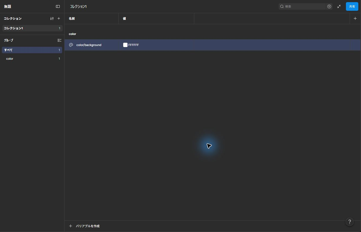Image resolution: width=361 pixels, height=232 pixels.
Task: Click the FFFFFF hex value
Action: coord(134,45)
